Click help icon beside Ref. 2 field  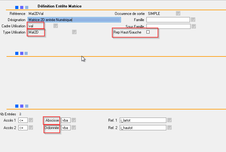pos(169,127)
